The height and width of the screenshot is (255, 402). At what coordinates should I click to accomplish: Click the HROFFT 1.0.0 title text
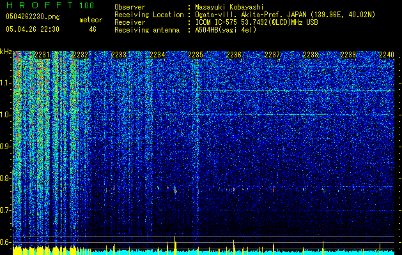[x=50, y=5]
